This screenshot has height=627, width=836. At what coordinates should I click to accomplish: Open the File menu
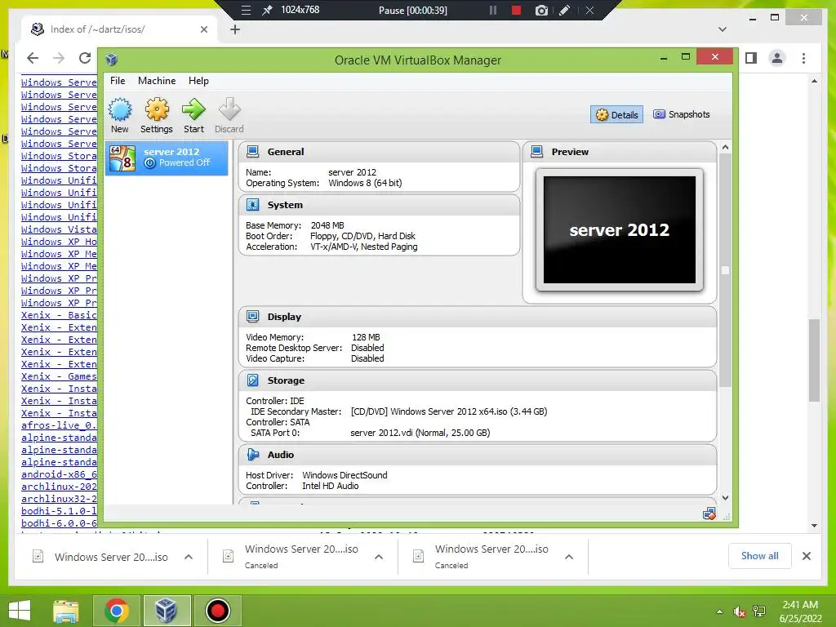pos(118,81)
